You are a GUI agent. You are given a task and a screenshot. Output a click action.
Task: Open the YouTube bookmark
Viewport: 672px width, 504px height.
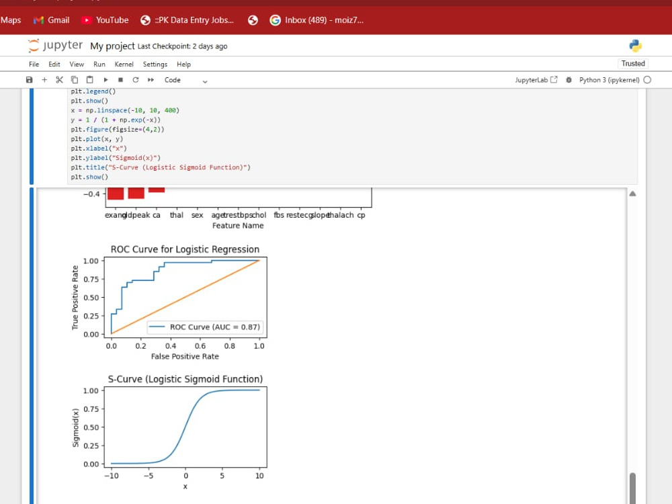click(x=105, y=20)
